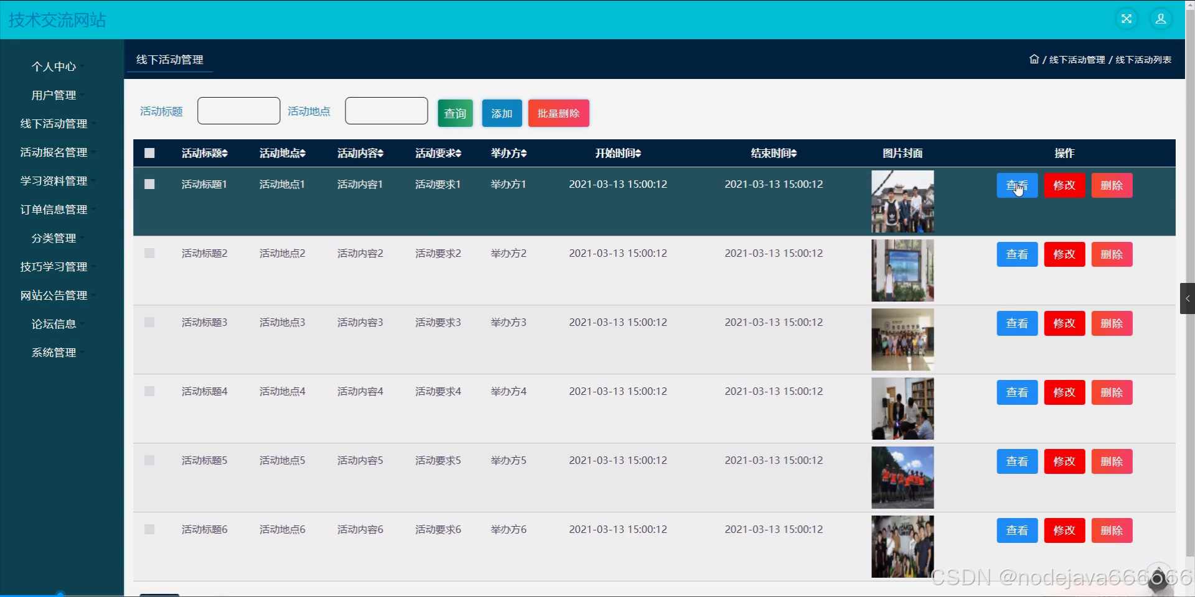Sort by 活动地点 column
1195x597 pixels.
point(282,153)
